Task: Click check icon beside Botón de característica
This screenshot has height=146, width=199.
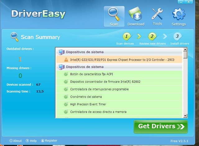Action: pos(66,74)
